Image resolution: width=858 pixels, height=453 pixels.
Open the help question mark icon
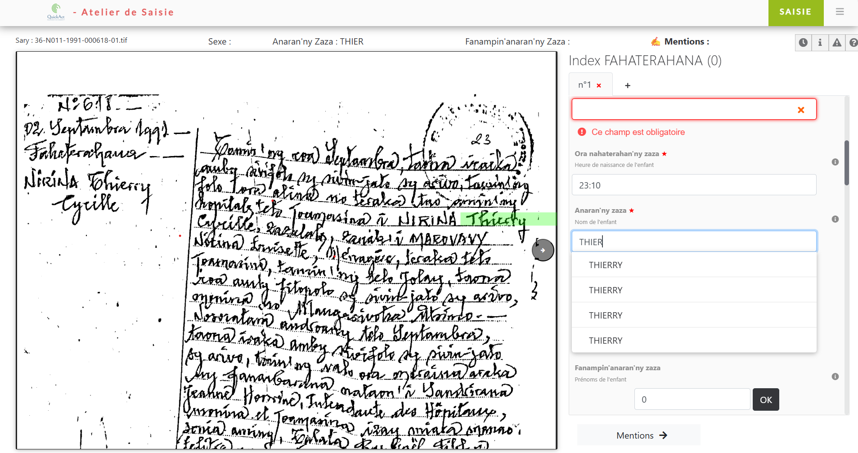tap(853, 42)
